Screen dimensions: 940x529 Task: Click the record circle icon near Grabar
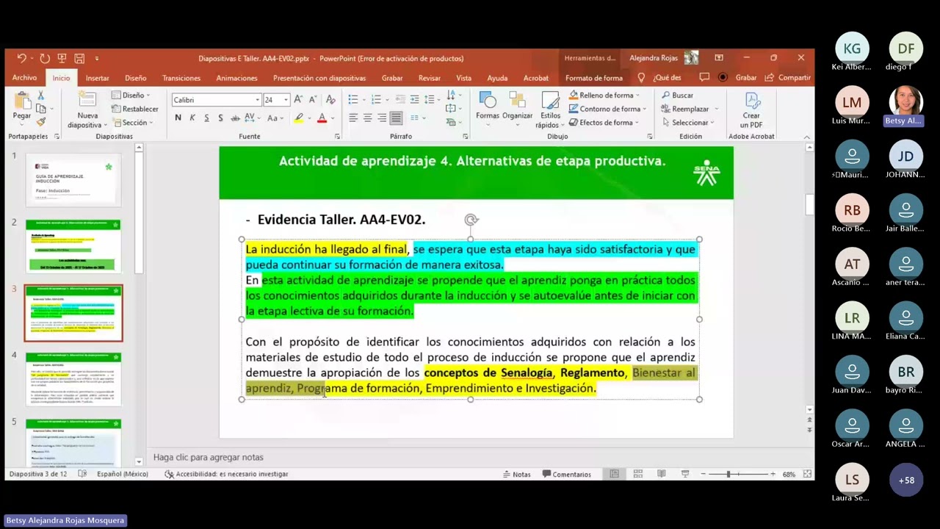[723, 77]
